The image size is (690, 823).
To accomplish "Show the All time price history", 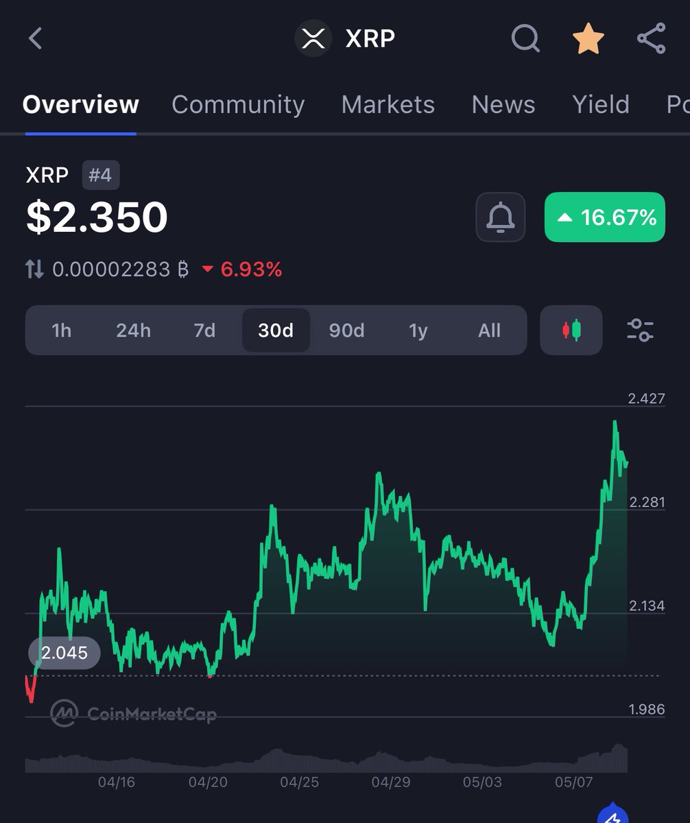I will coord(489,331).
